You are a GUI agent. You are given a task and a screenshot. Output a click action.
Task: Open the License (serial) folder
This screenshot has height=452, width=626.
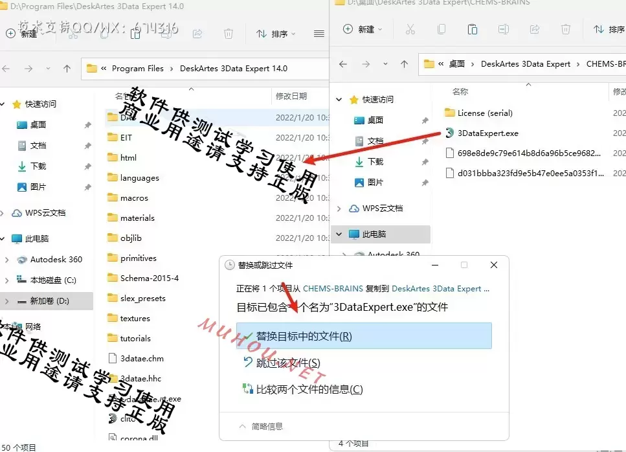coord(485,113)
